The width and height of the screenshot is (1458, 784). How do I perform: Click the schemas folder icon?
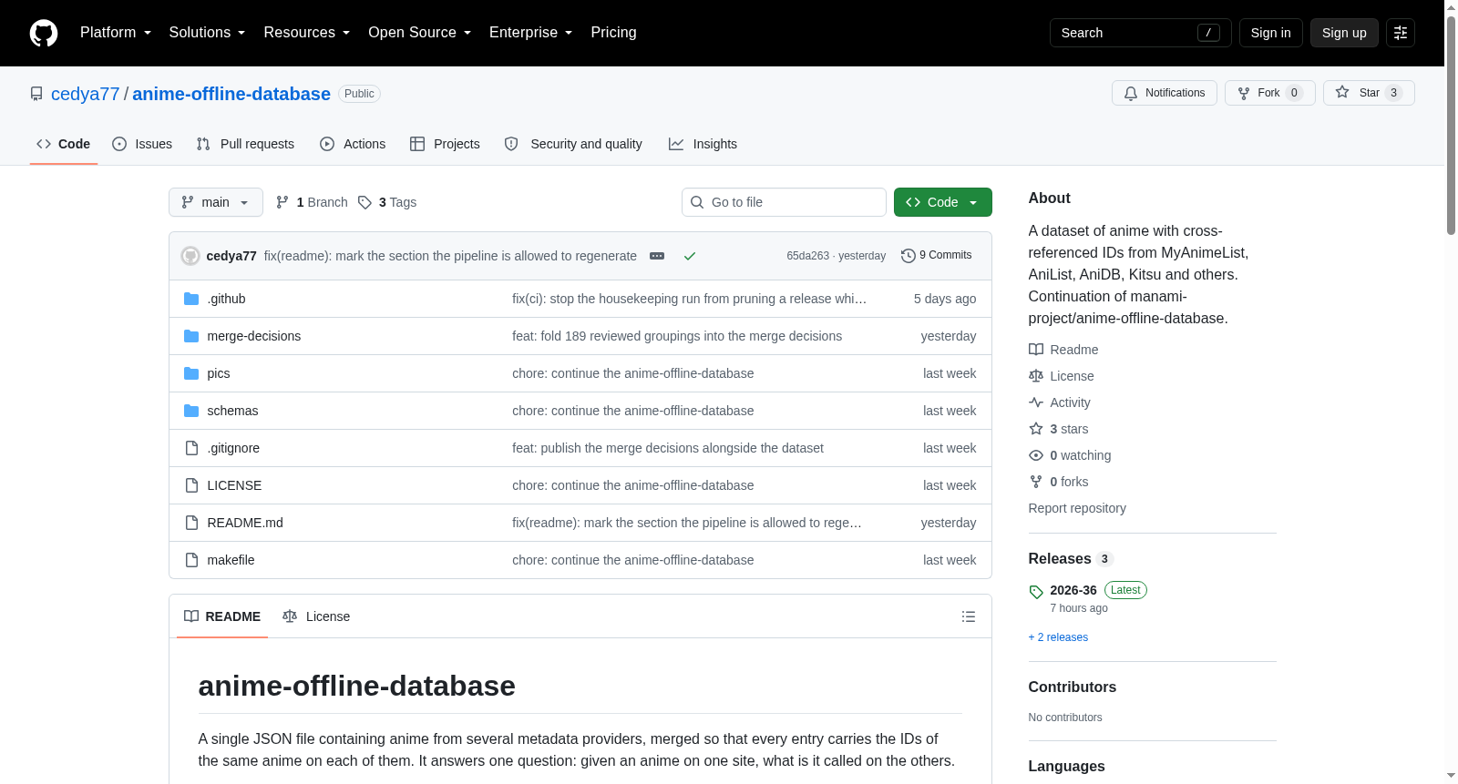(x=191, y=411)
